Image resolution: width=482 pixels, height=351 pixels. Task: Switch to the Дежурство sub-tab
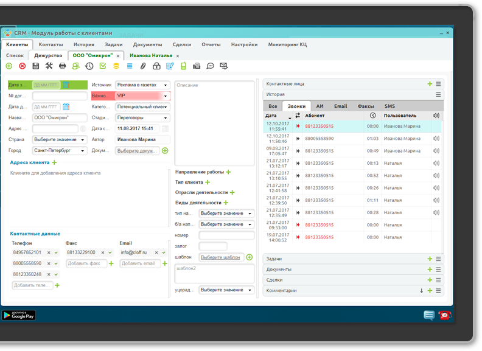[x=48, y=55]
